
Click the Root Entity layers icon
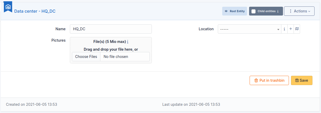coord(226,11)
